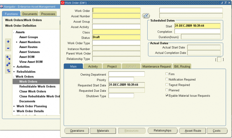Image resolution: width=232 pixels, height=138 pixels.
Task: Switch to the Activity tab
Action: tap(93, 66)
